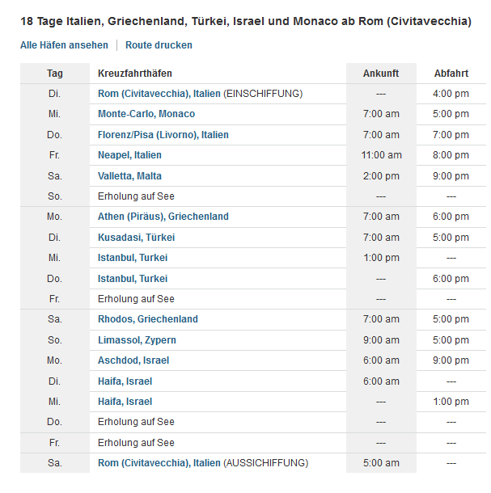
Task: Select the Rhodos, Griechenland port link
Action: click(148, 319)
